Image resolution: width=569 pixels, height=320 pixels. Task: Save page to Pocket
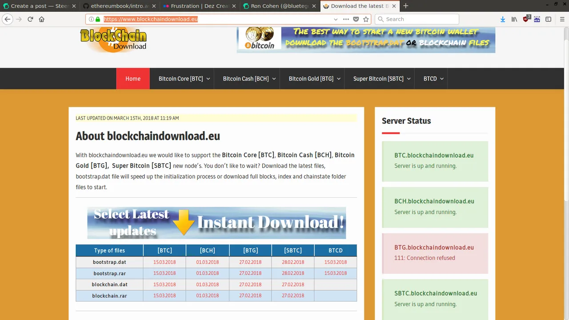point(356,19)
